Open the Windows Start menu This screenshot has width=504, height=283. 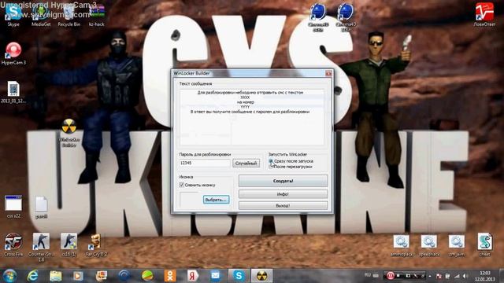(x=9, y=276)
